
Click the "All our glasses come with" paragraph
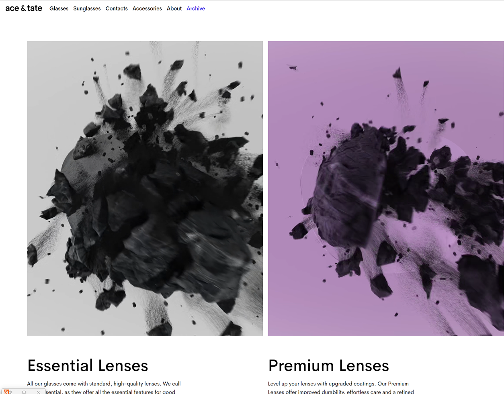[x=104, y=388]
